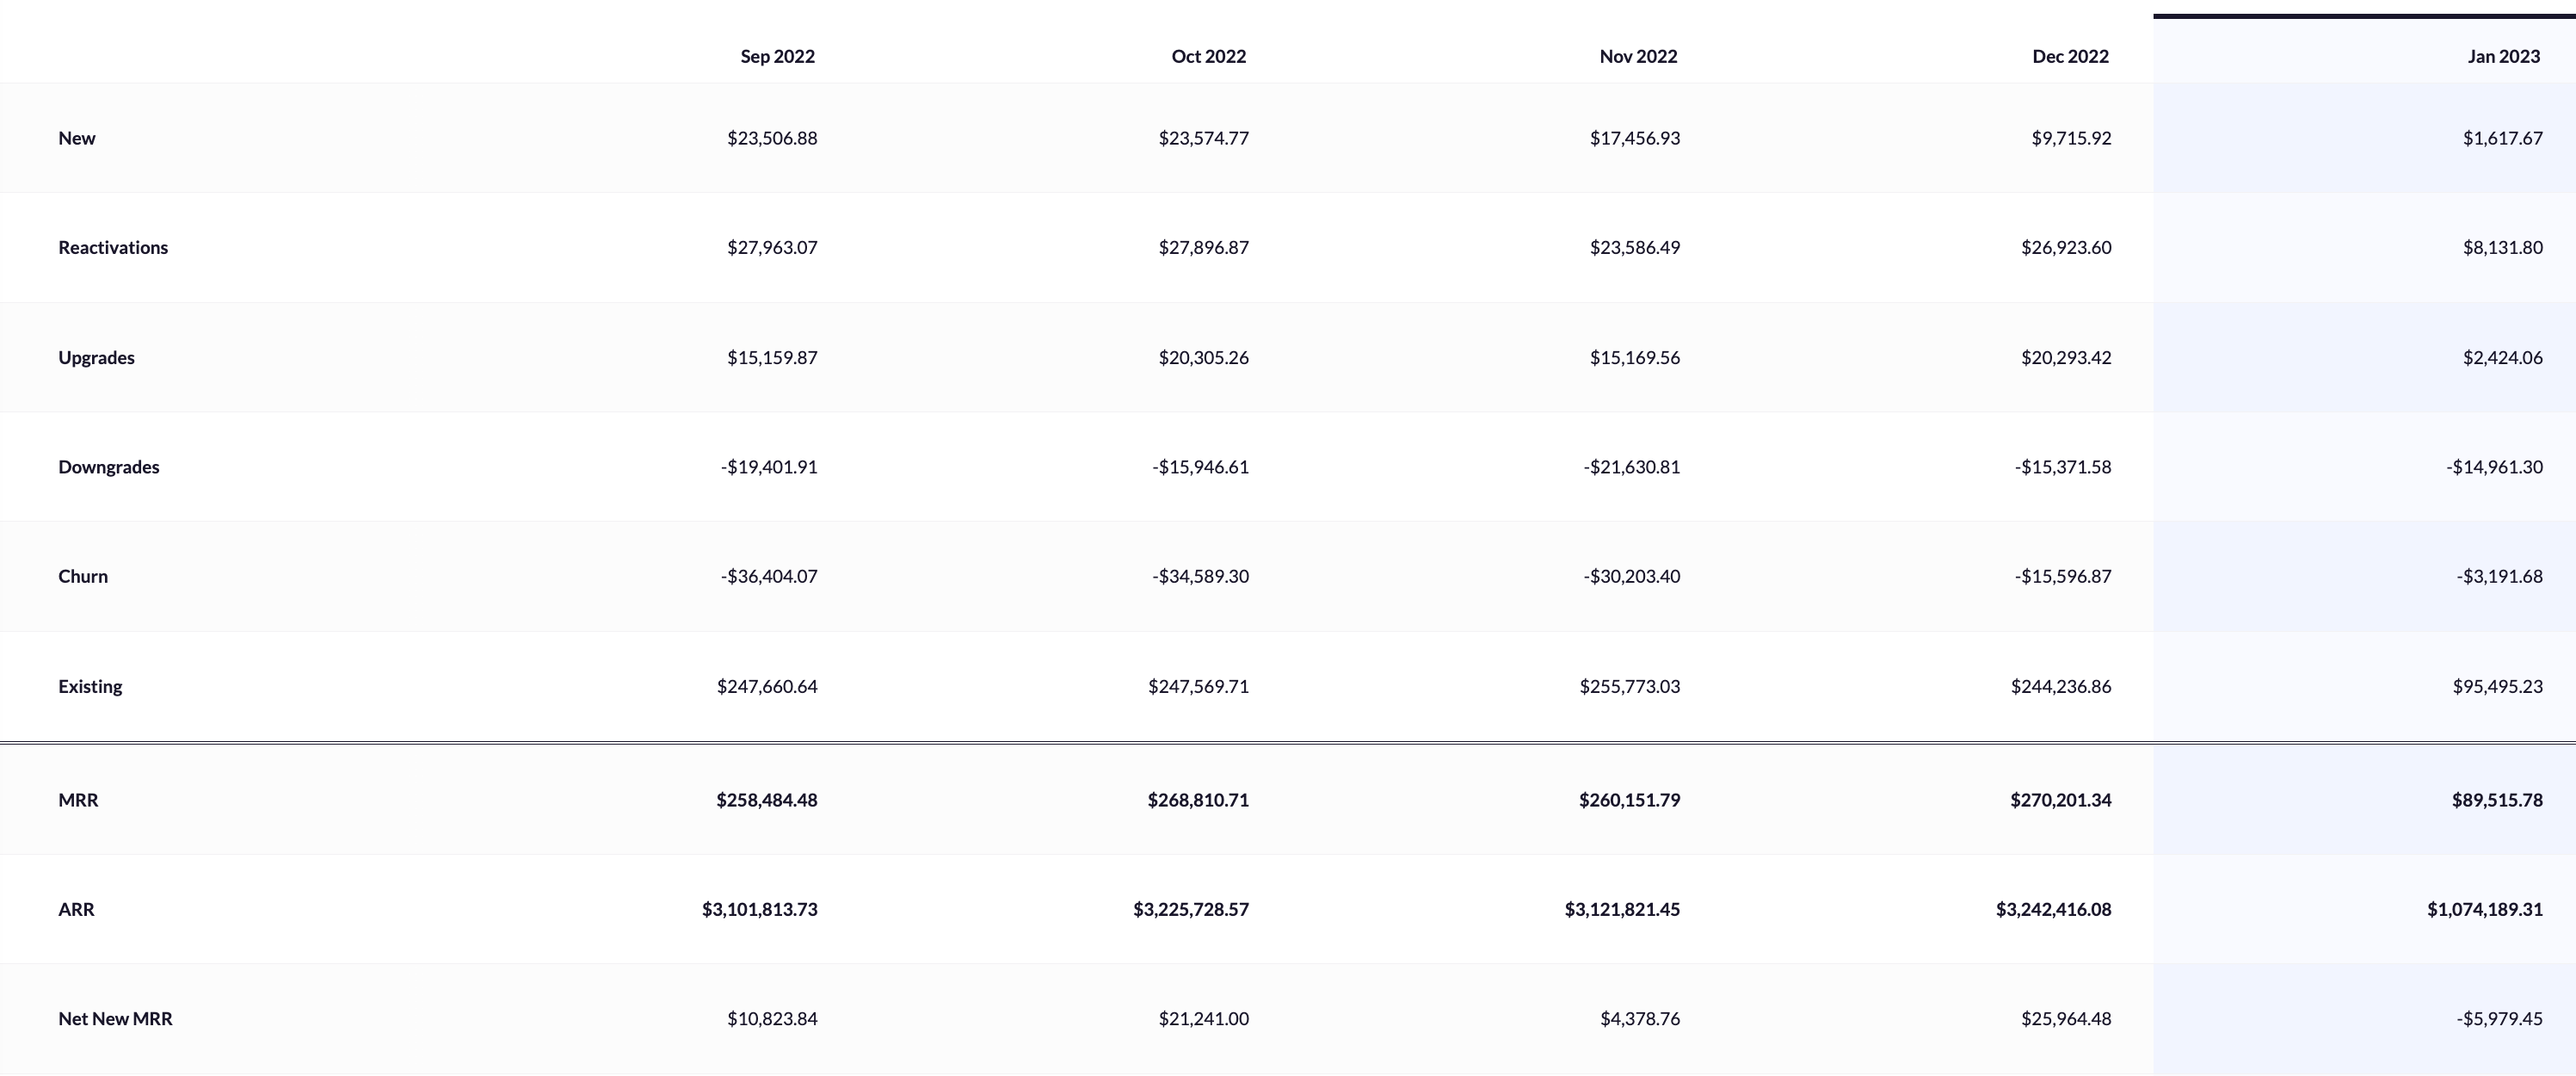This screenshot has height=1076, width=2576.
Task: Click the MRR row label
Action: (78, 800)
